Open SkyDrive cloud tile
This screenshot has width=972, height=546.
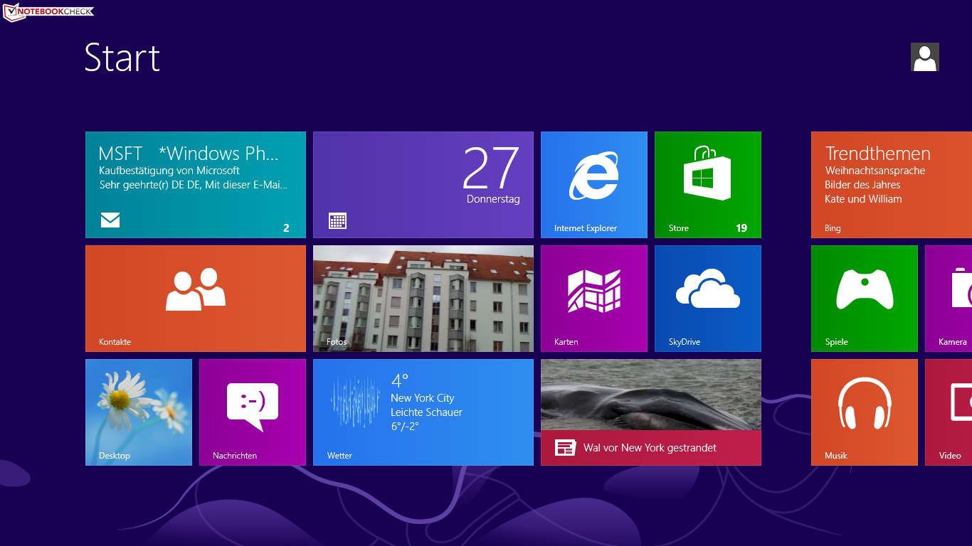[x=708, y=299]
